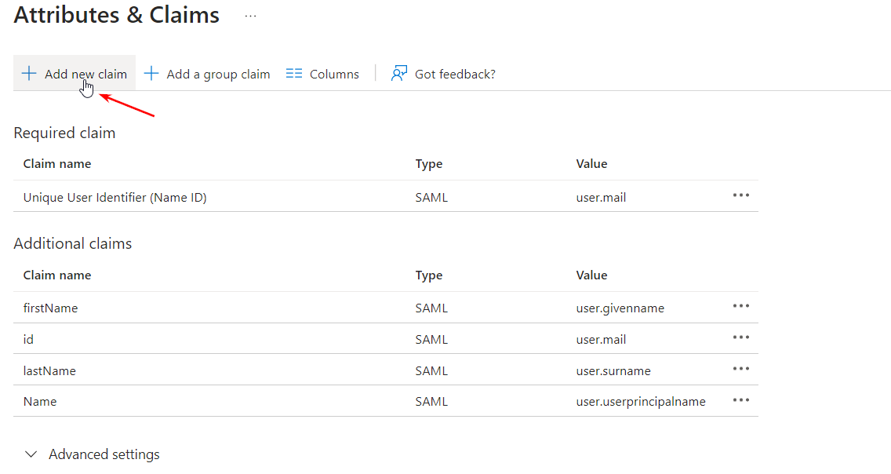Click Add a group claim
The width and height of the screenshot is (891, 474).
[x=207, y=74]
